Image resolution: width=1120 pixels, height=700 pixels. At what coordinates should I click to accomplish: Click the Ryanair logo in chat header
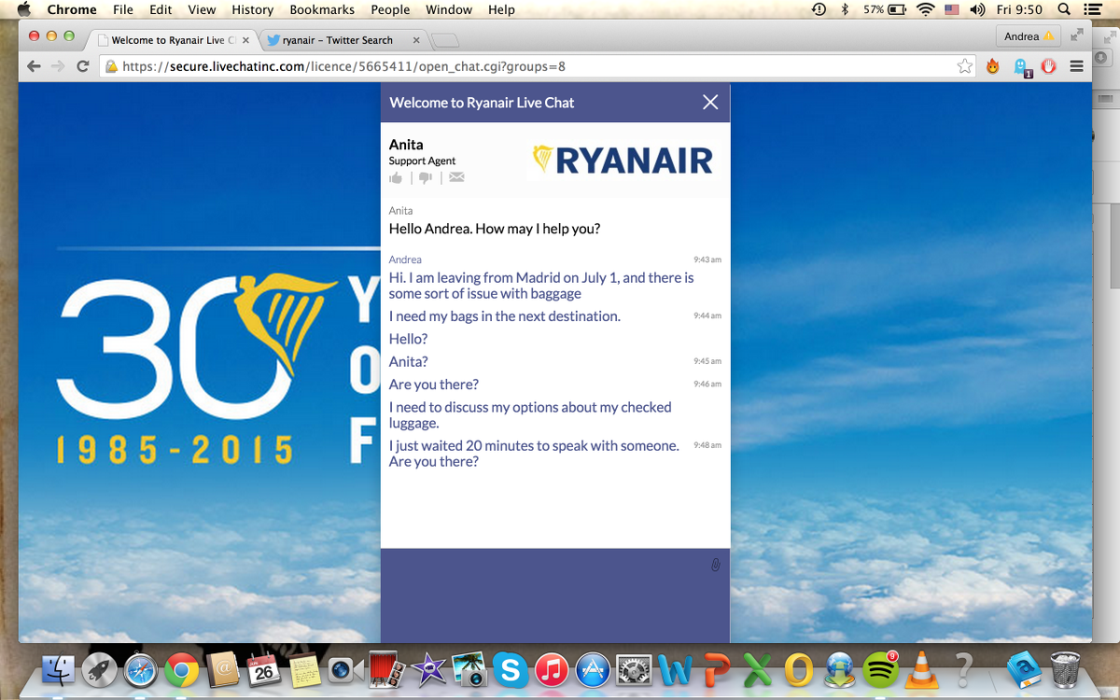click(623, 160)
